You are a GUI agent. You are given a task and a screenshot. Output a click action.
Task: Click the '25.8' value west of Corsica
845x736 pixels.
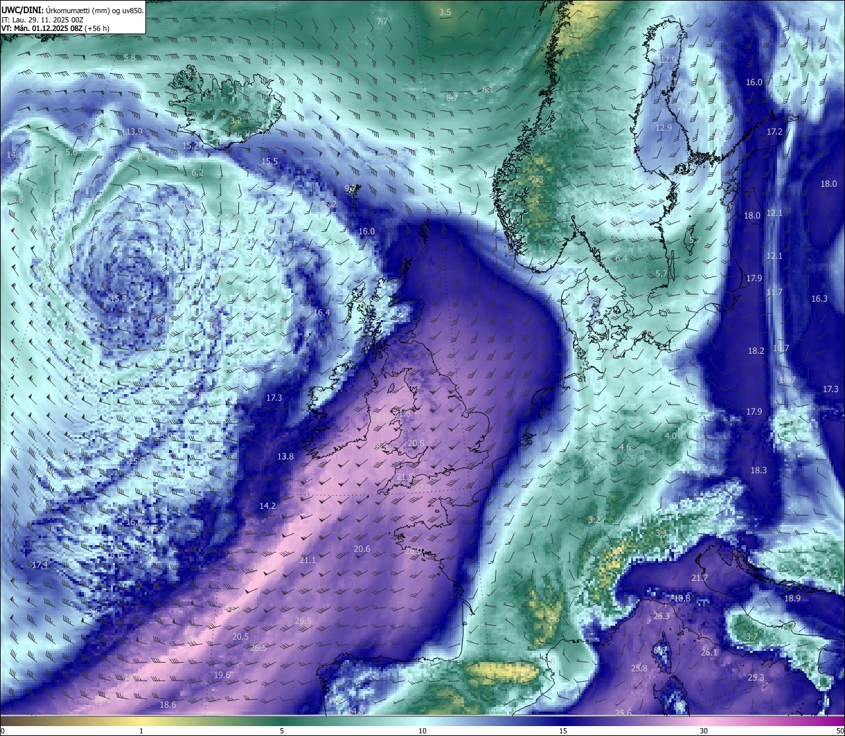(x=639, y=668)
